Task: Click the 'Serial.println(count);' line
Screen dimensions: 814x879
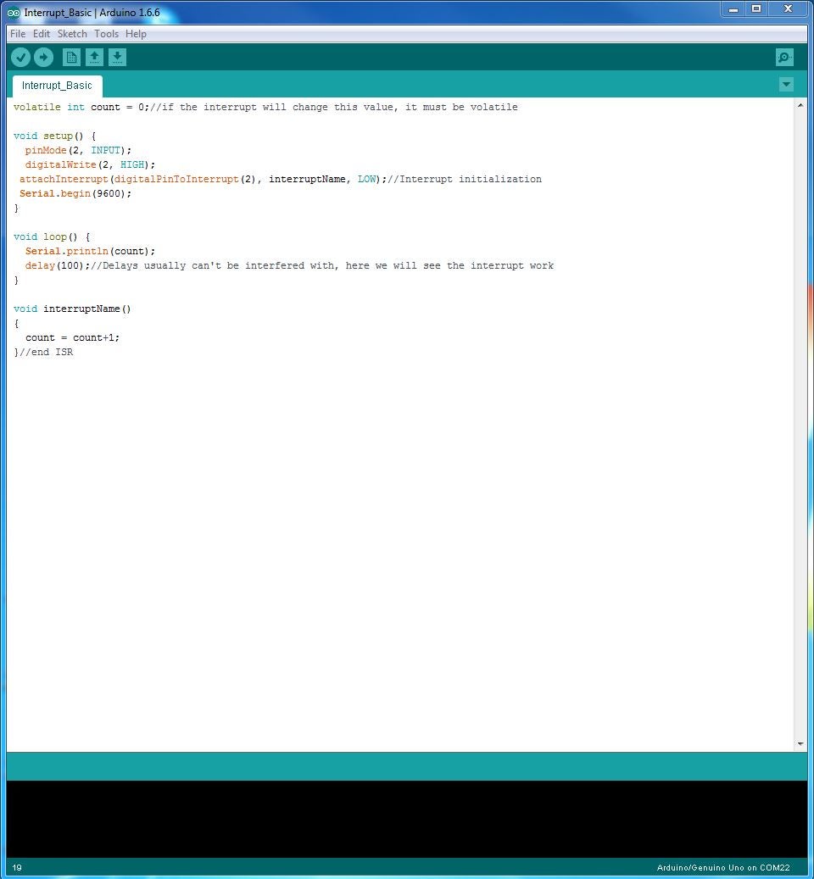Action: pyautogui.click(x=90, y=251)
